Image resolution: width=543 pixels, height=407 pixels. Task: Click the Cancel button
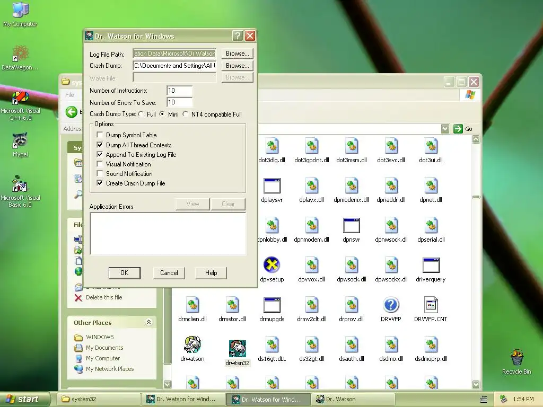(169, 273)
